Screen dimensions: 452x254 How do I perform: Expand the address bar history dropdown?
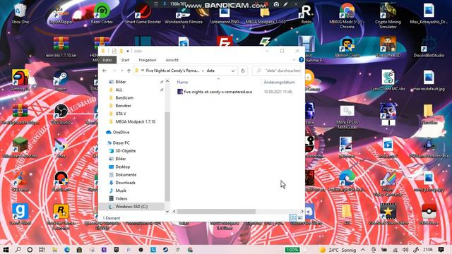(233, 71)
